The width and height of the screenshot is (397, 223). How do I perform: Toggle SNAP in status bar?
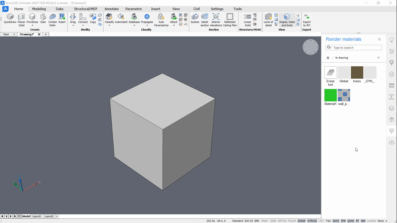click(x=264, y=221)
